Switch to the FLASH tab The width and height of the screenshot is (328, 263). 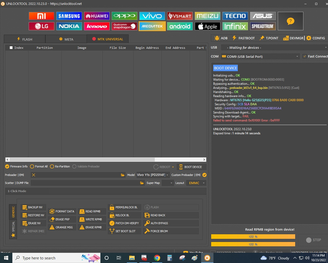pos(25,39)
